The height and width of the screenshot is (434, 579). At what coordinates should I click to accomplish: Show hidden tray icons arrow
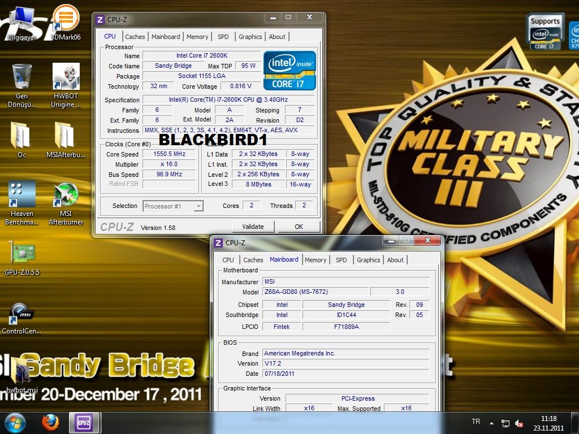point(491,423)
